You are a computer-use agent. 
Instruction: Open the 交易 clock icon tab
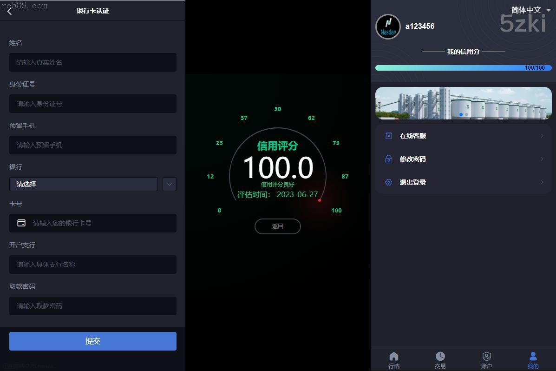(440, 359)
